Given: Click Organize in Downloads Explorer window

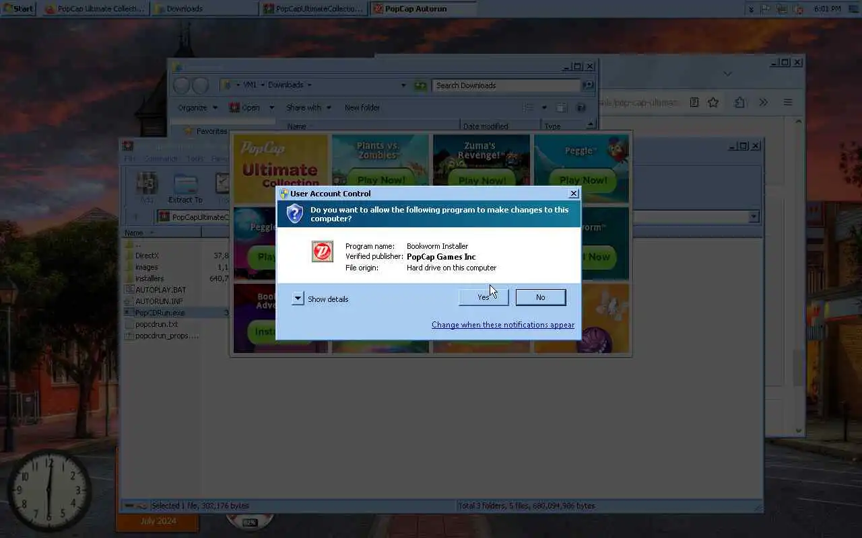Looking at the screenshot, I should coord(198,108).
